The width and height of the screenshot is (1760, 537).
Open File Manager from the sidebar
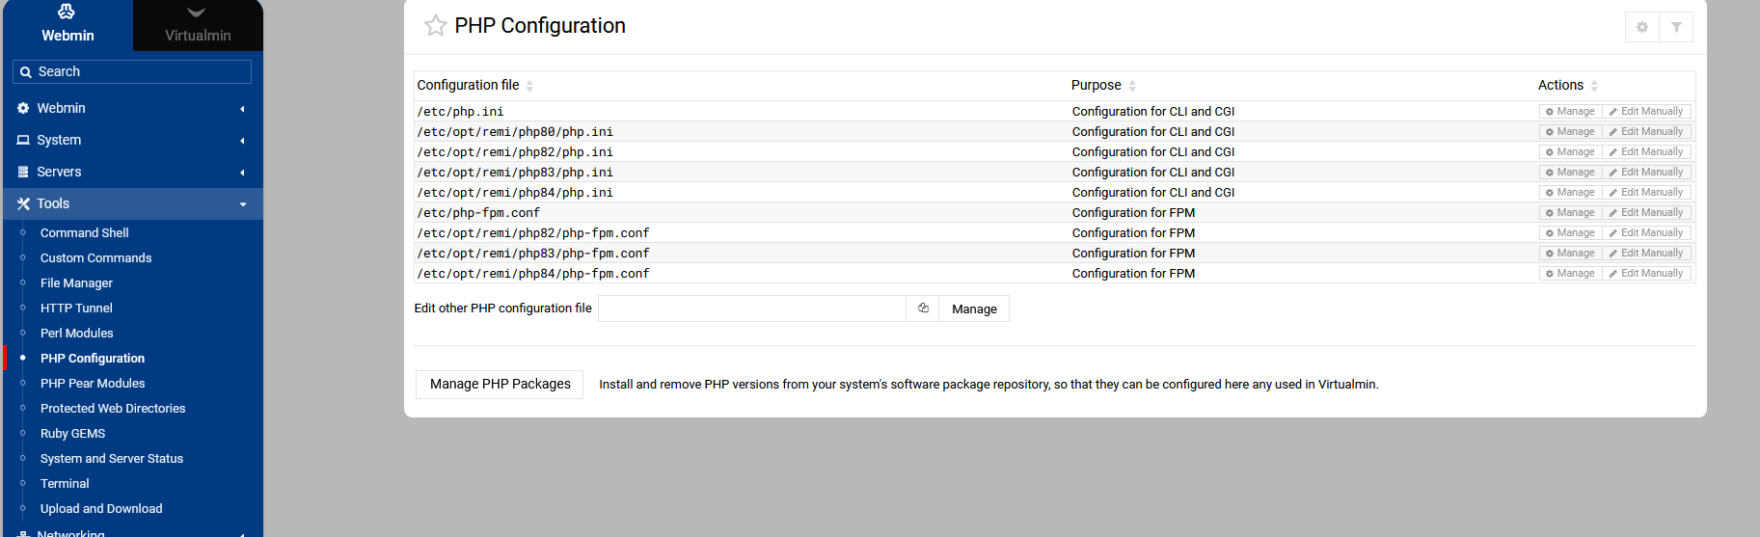point(76,283)
